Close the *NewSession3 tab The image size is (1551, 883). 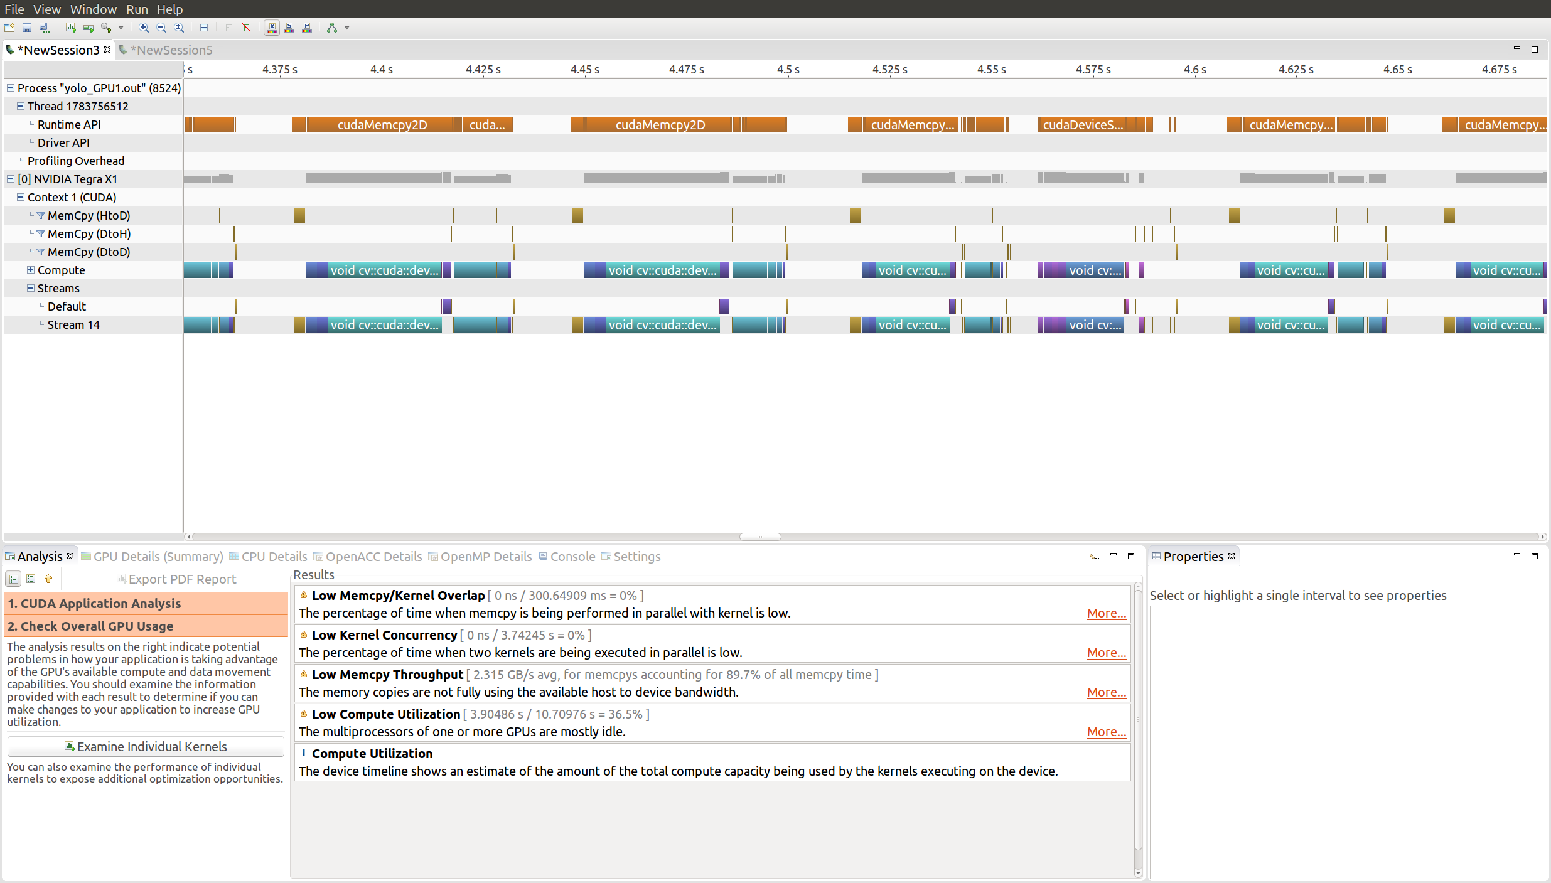pos(107,50)
